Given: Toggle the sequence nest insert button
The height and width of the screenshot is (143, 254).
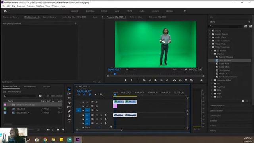Looking at the screenshot, I should [79, 95].
